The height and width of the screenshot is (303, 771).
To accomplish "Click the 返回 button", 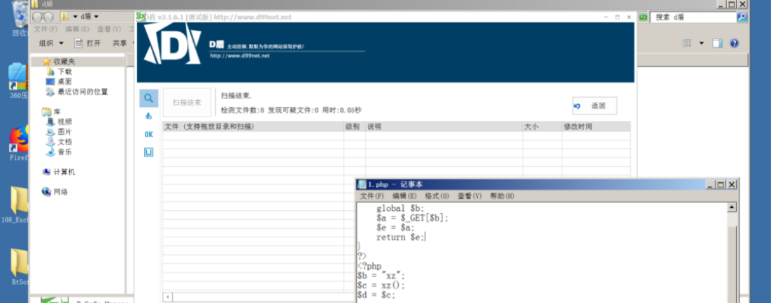I will (595, 105).
